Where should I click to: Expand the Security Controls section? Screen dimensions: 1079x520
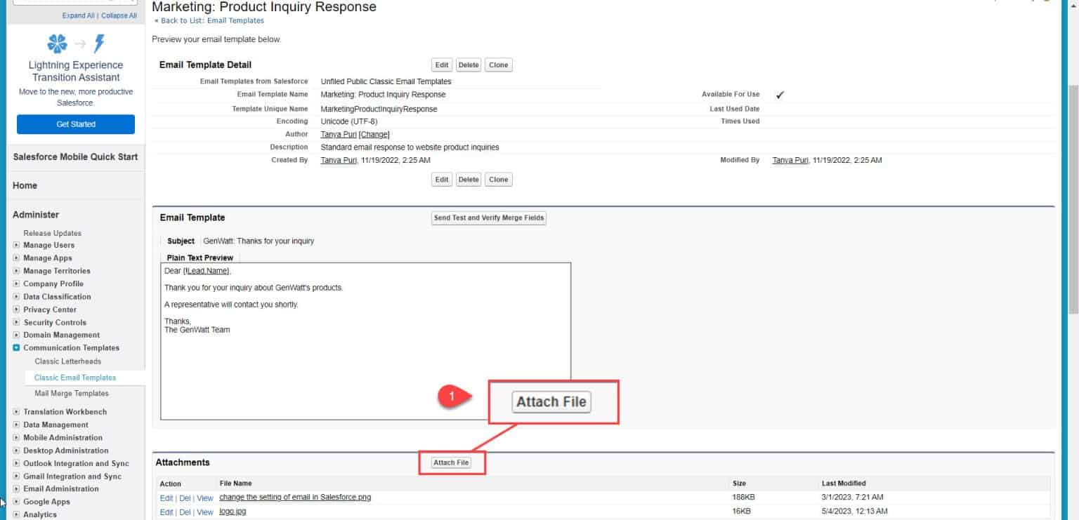point(15,321)
